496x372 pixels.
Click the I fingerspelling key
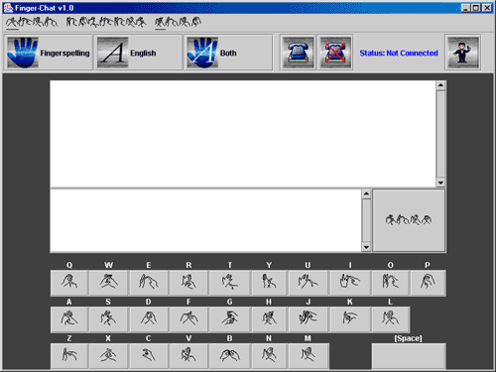350,283
